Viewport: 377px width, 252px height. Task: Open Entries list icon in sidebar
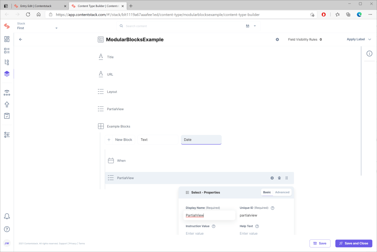7,51
